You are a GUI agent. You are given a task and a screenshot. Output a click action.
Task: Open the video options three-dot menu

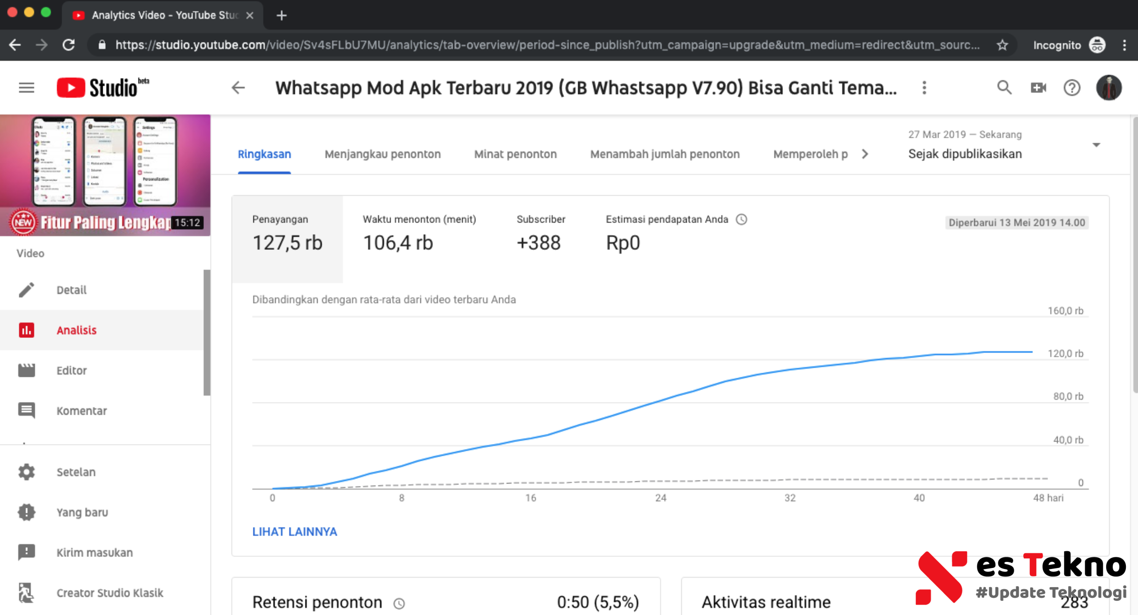point(924,88)
